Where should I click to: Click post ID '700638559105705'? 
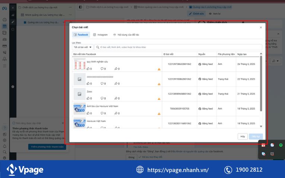point(180,109)
